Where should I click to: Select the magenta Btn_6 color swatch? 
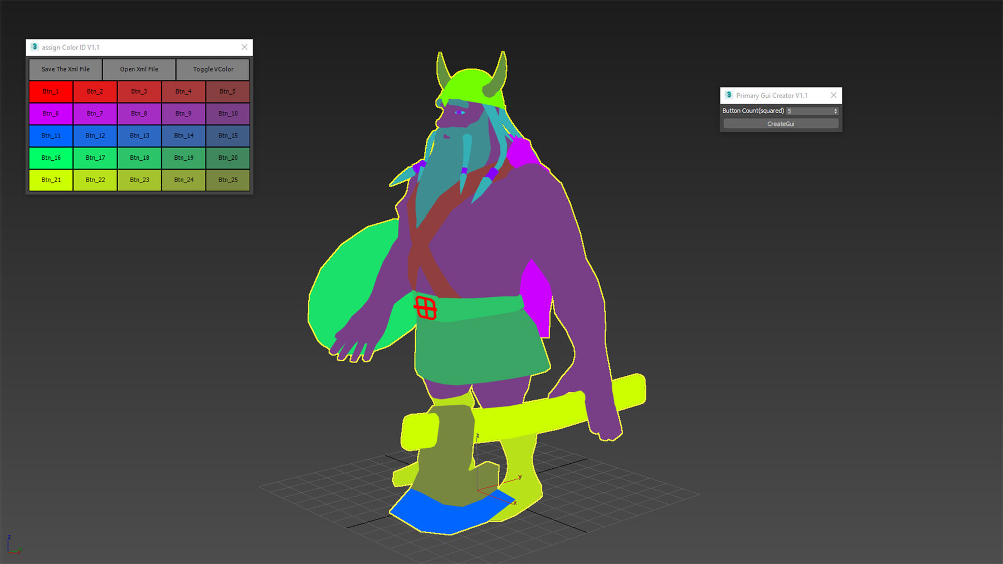tap(51, 114)
